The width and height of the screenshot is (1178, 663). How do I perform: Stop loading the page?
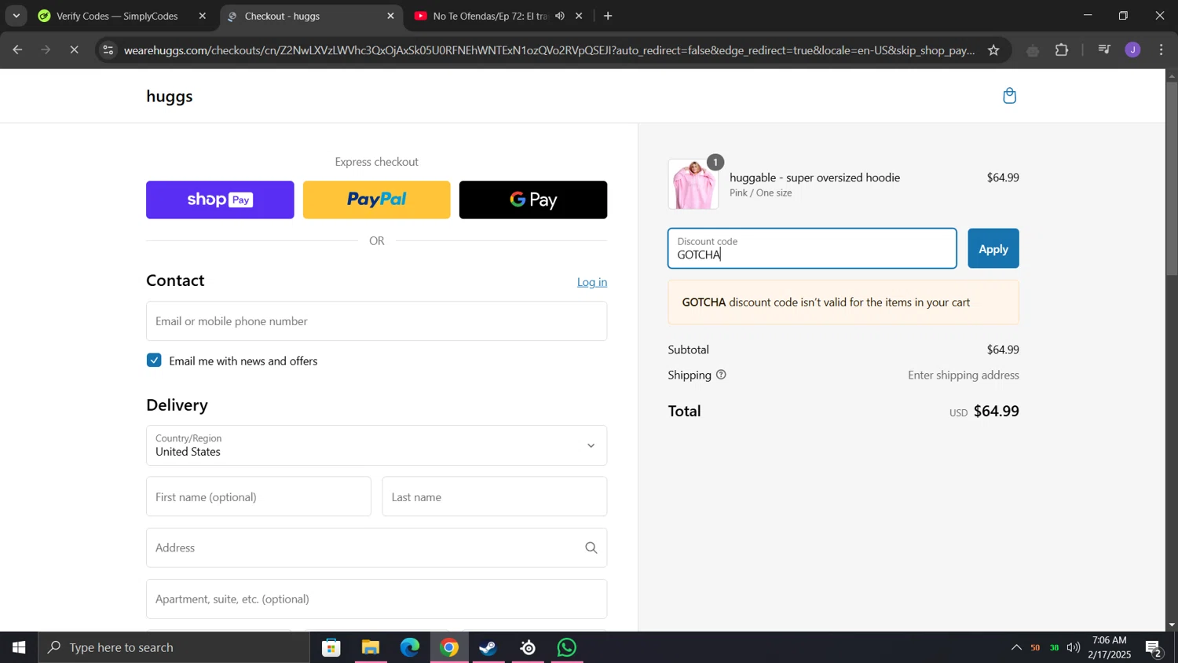tap(74, 50)
